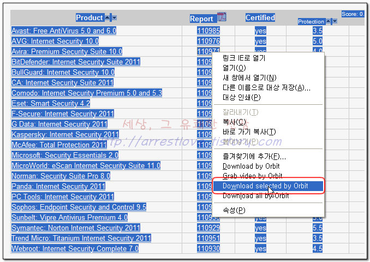
Task: Click Webroot's certified 'yes' cell
Action: tap(260, 248)
